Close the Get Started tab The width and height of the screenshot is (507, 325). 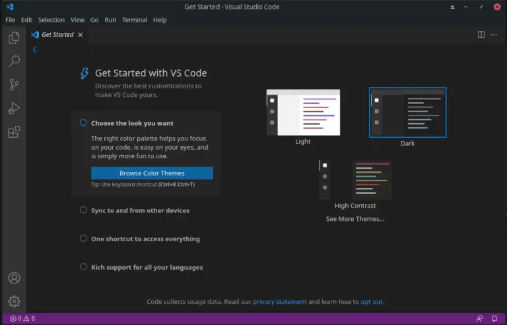pos(80,35)
